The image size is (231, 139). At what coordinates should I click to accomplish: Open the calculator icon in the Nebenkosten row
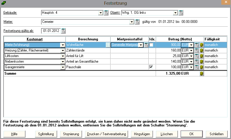click(x=197, y=61)
